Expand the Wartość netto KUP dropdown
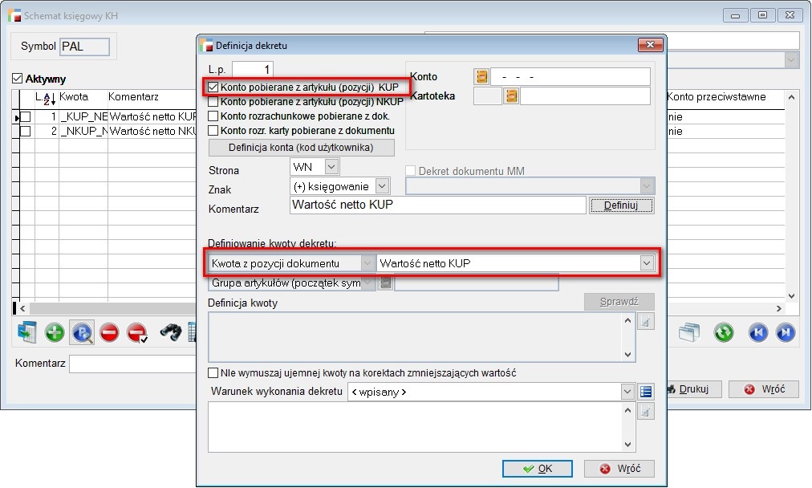The height and width of the screenshot is (488, 812). coord(647,263)
